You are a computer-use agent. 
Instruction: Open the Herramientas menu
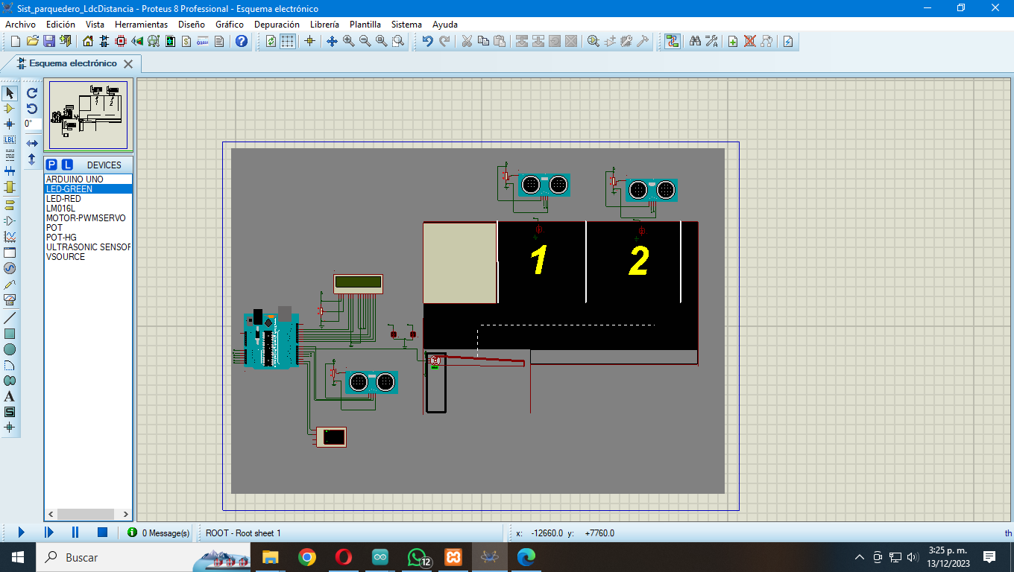142,25
